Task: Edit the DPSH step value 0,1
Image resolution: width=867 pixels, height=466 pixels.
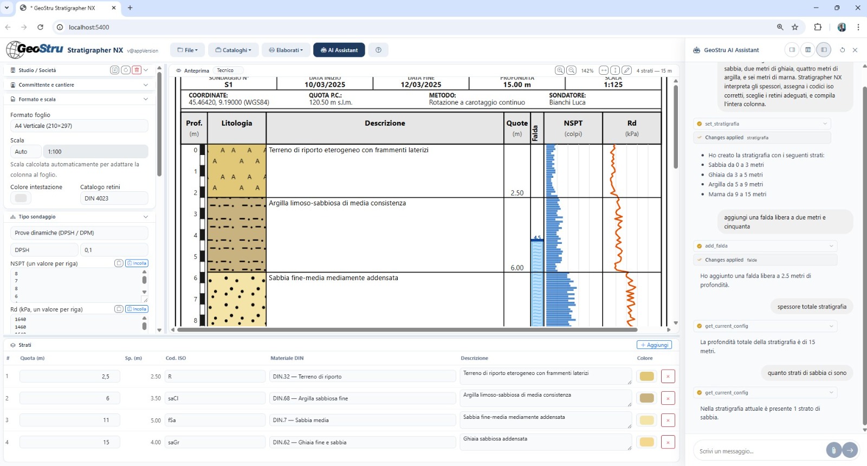Action: click(114, 250)
